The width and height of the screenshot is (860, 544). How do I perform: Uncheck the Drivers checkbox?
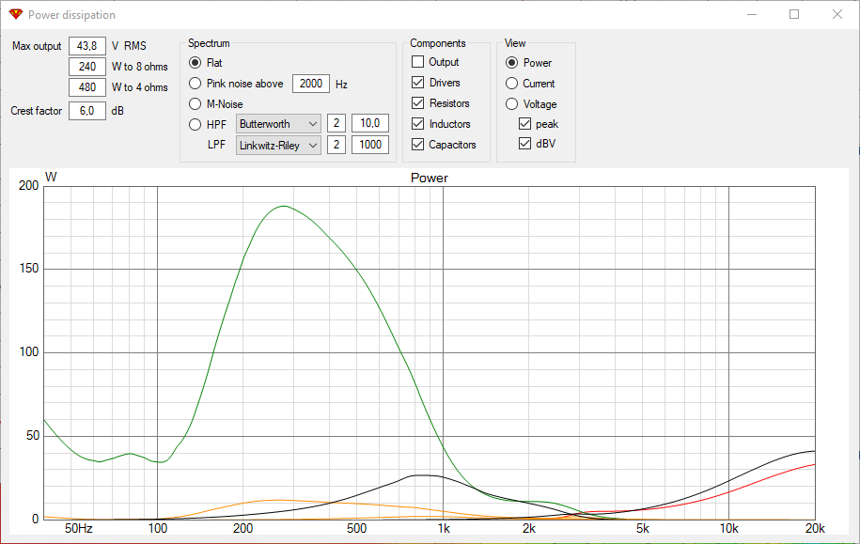coord(417,83)
